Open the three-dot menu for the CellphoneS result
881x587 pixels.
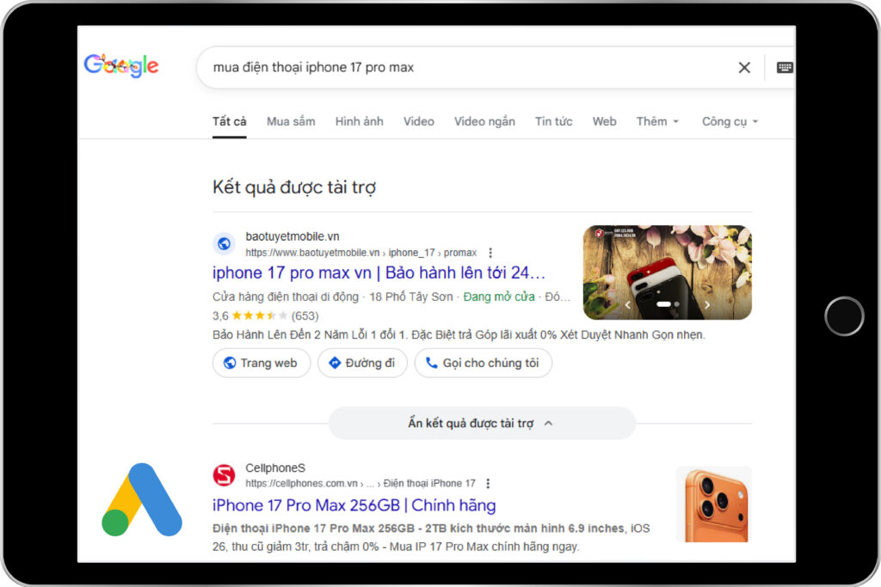click(488, 484)
